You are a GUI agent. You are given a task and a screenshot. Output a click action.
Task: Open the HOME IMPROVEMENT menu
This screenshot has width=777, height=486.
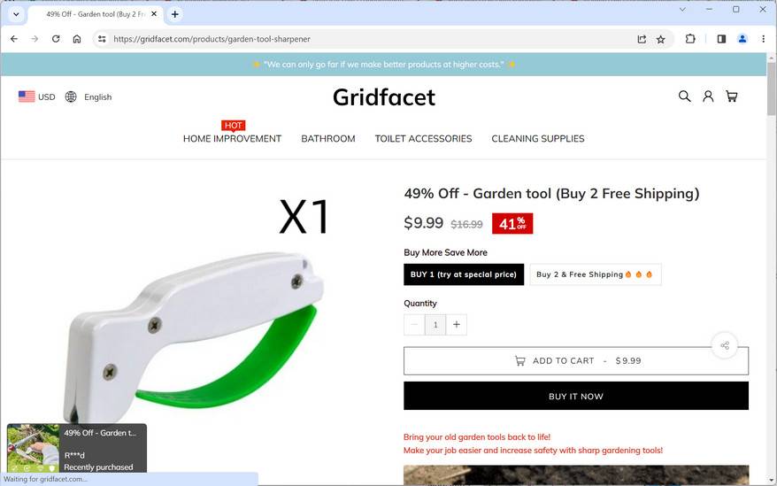coord(232,138)
